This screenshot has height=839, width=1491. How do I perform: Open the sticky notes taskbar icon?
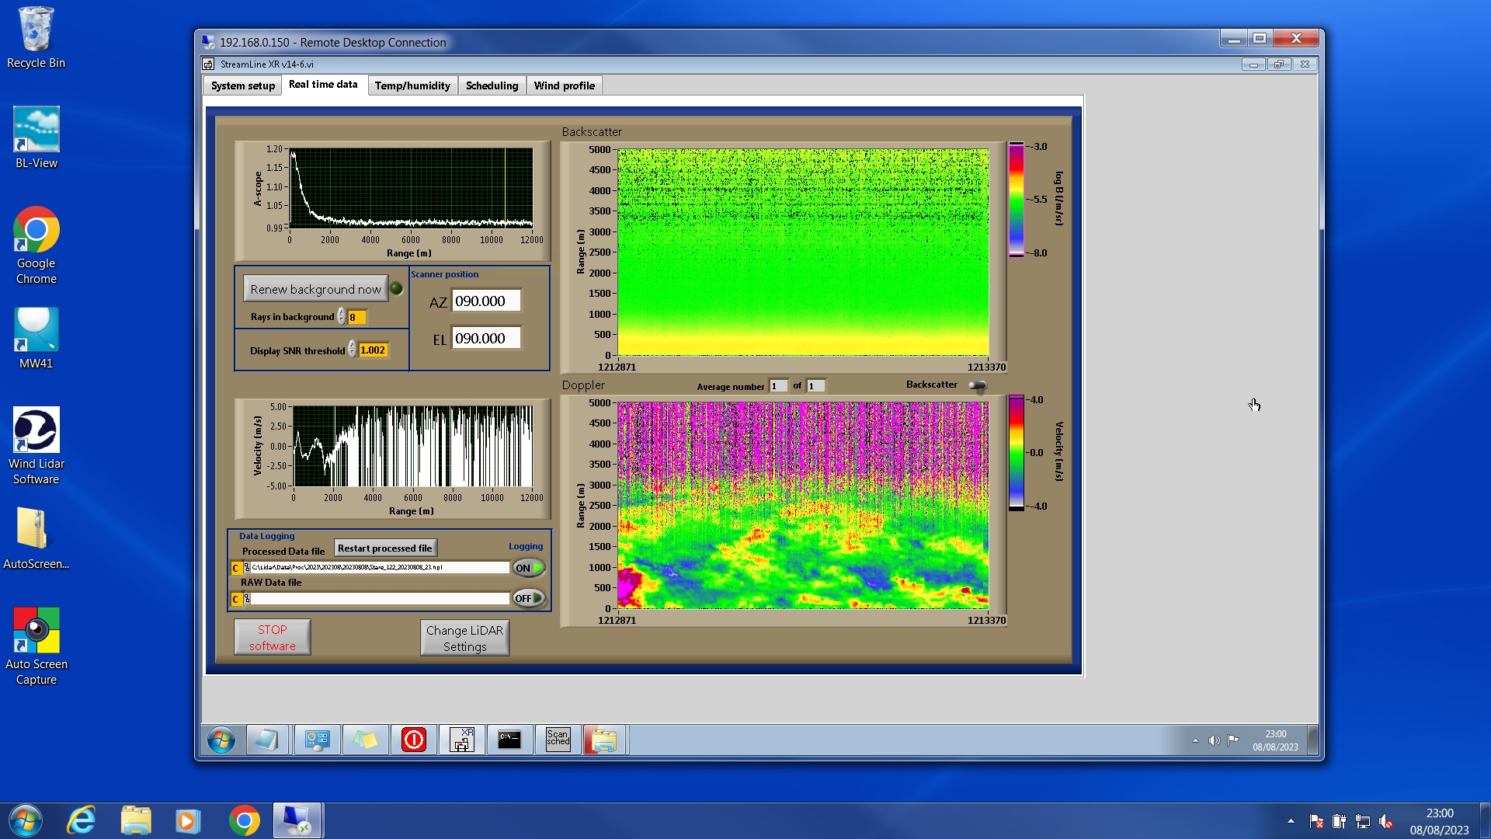[x=365, y=739]
